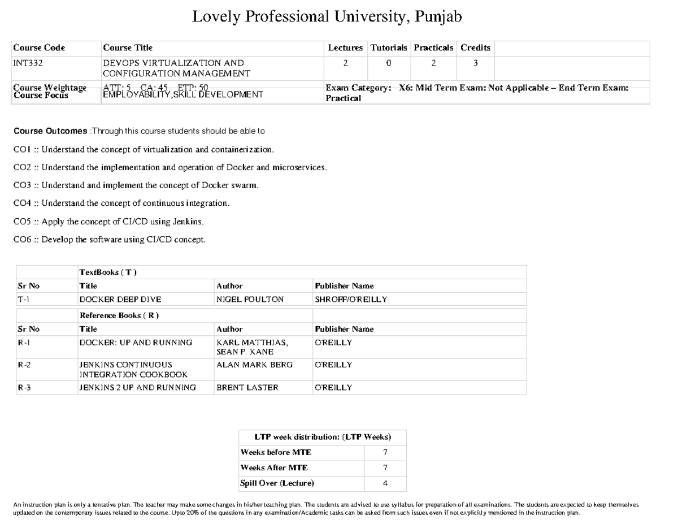Click the TextBooks ( T ) table header
Image resolution: width=678 pixels, height=524 pixels.
click(x=107, y=272)
